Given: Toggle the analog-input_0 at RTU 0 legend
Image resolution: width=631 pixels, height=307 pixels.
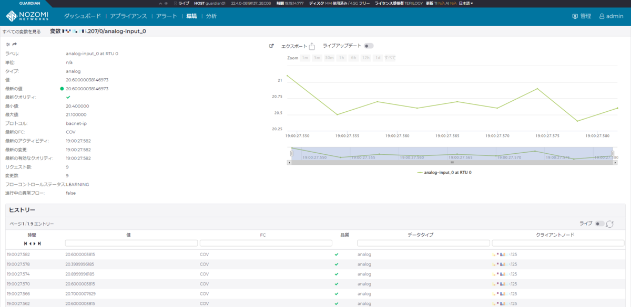Looking at the screenshot, I should point(444,172).
